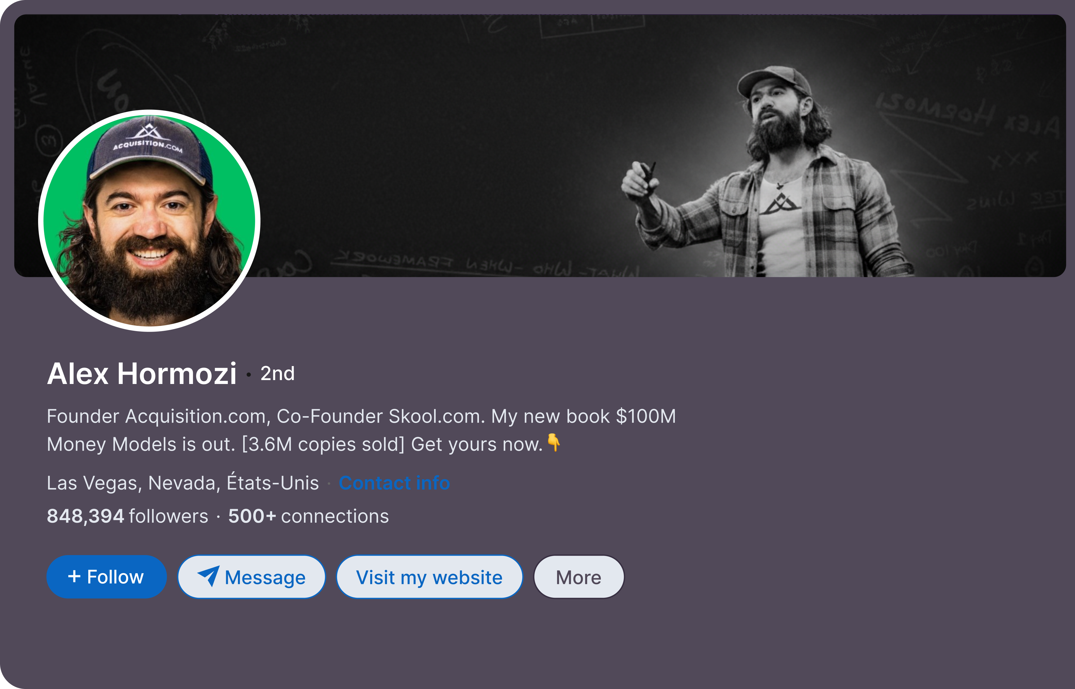Image resolution: width=1075 pixels, height=689 pixels.
Task: Open a message to Alex Hormozi
Action: click(x=252, y=577)
